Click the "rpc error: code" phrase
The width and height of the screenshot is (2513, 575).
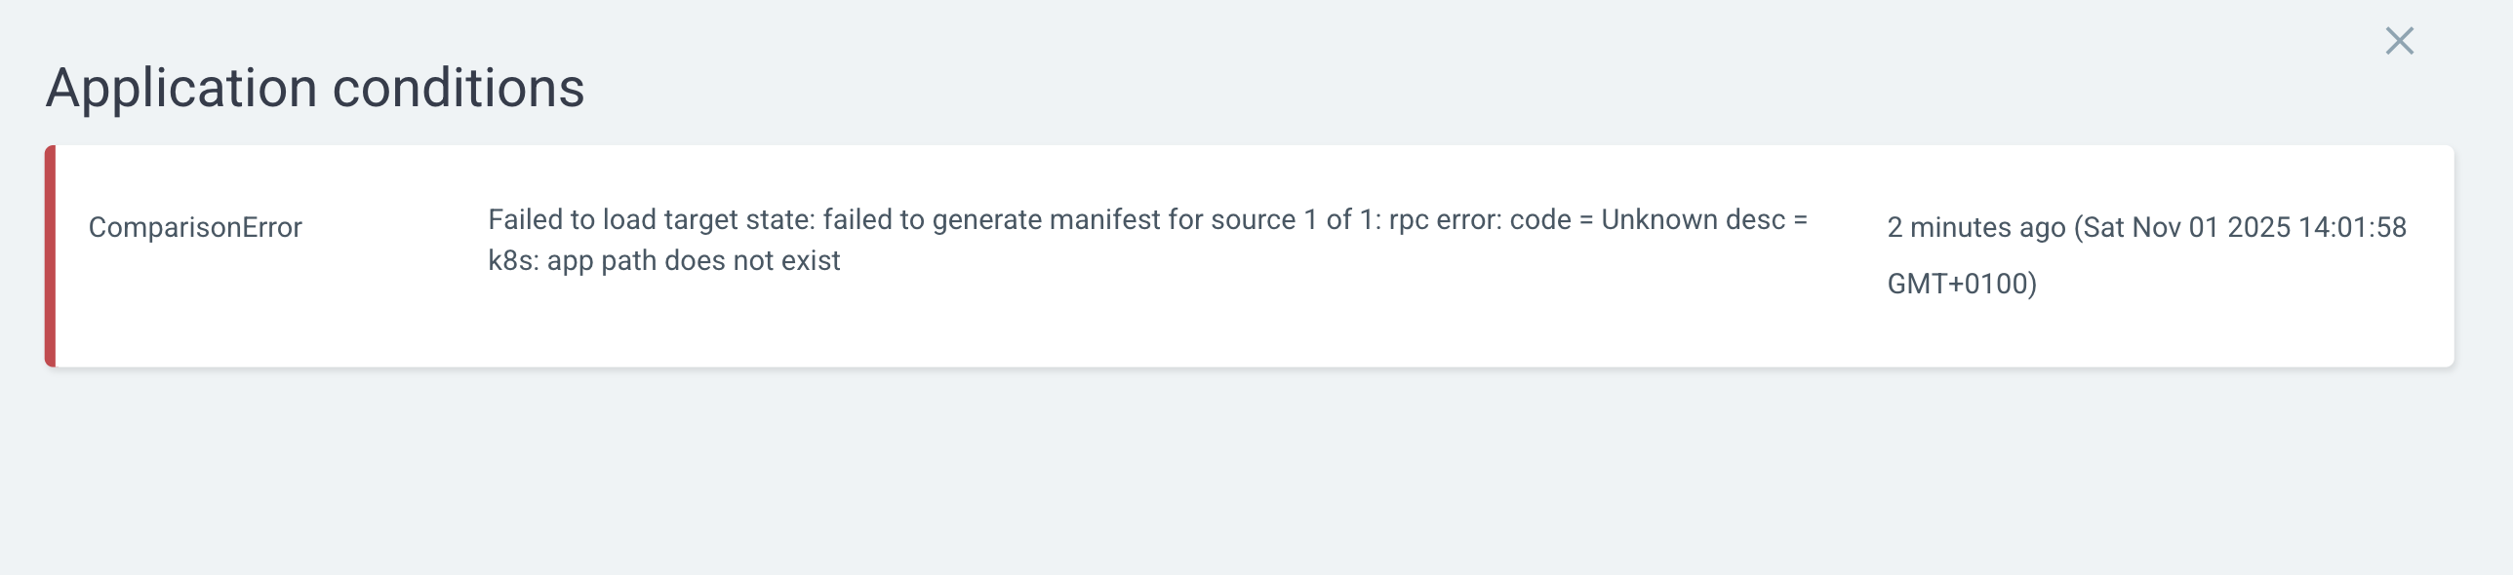(x=1479, y=220)
